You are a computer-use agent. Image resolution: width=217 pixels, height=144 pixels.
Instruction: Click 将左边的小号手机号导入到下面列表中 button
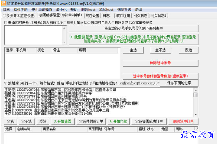click(134, 28)
